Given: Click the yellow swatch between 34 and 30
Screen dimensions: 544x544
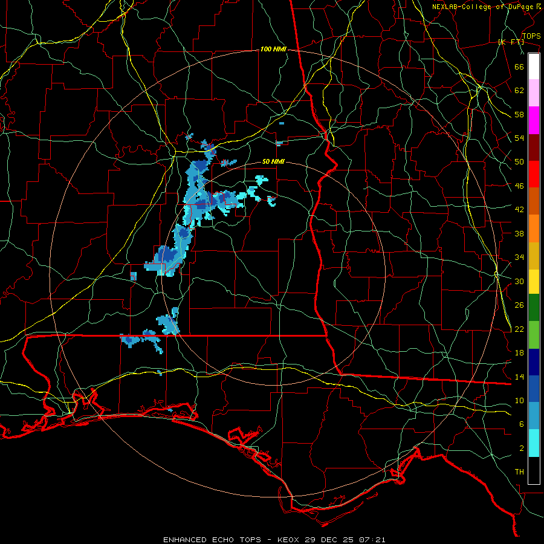Looking at the screenshot, I should pos(534,282).
